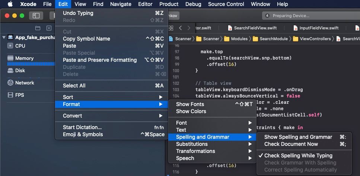
Task: Choose Show Spelling and Grammar
Action: point(298,137)
